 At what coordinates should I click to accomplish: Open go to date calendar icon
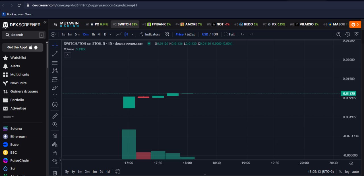[118, 171]
